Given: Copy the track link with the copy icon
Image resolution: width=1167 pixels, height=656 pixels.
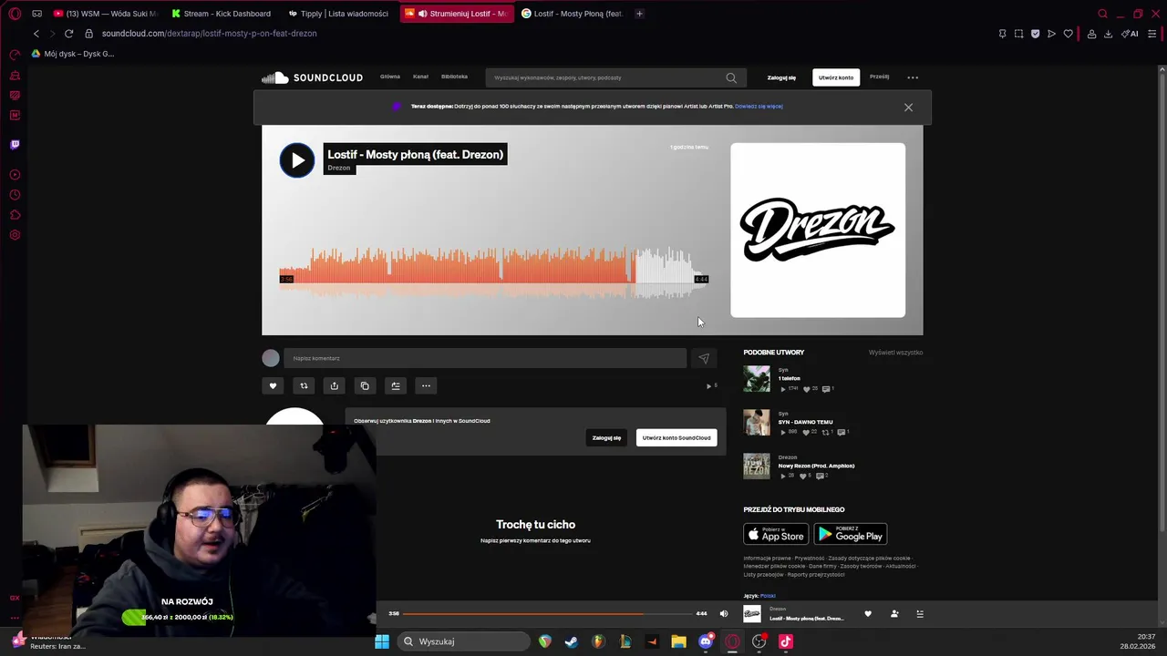Looking at the screenshot, I should pos(365,385).
